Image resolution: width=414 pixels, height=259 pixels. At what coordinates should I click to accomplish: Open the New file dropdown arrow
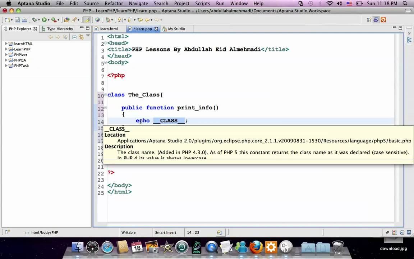pos(12,20)
